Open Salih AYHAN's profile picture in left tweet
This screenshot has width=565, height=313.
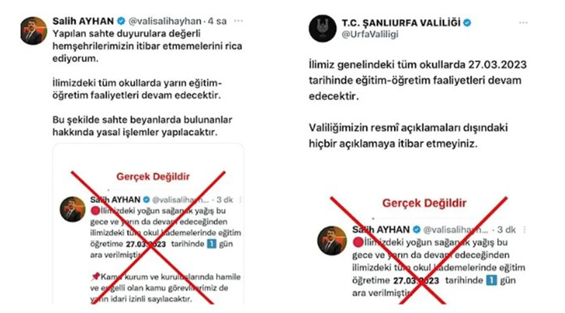click(x=33, y=31)
